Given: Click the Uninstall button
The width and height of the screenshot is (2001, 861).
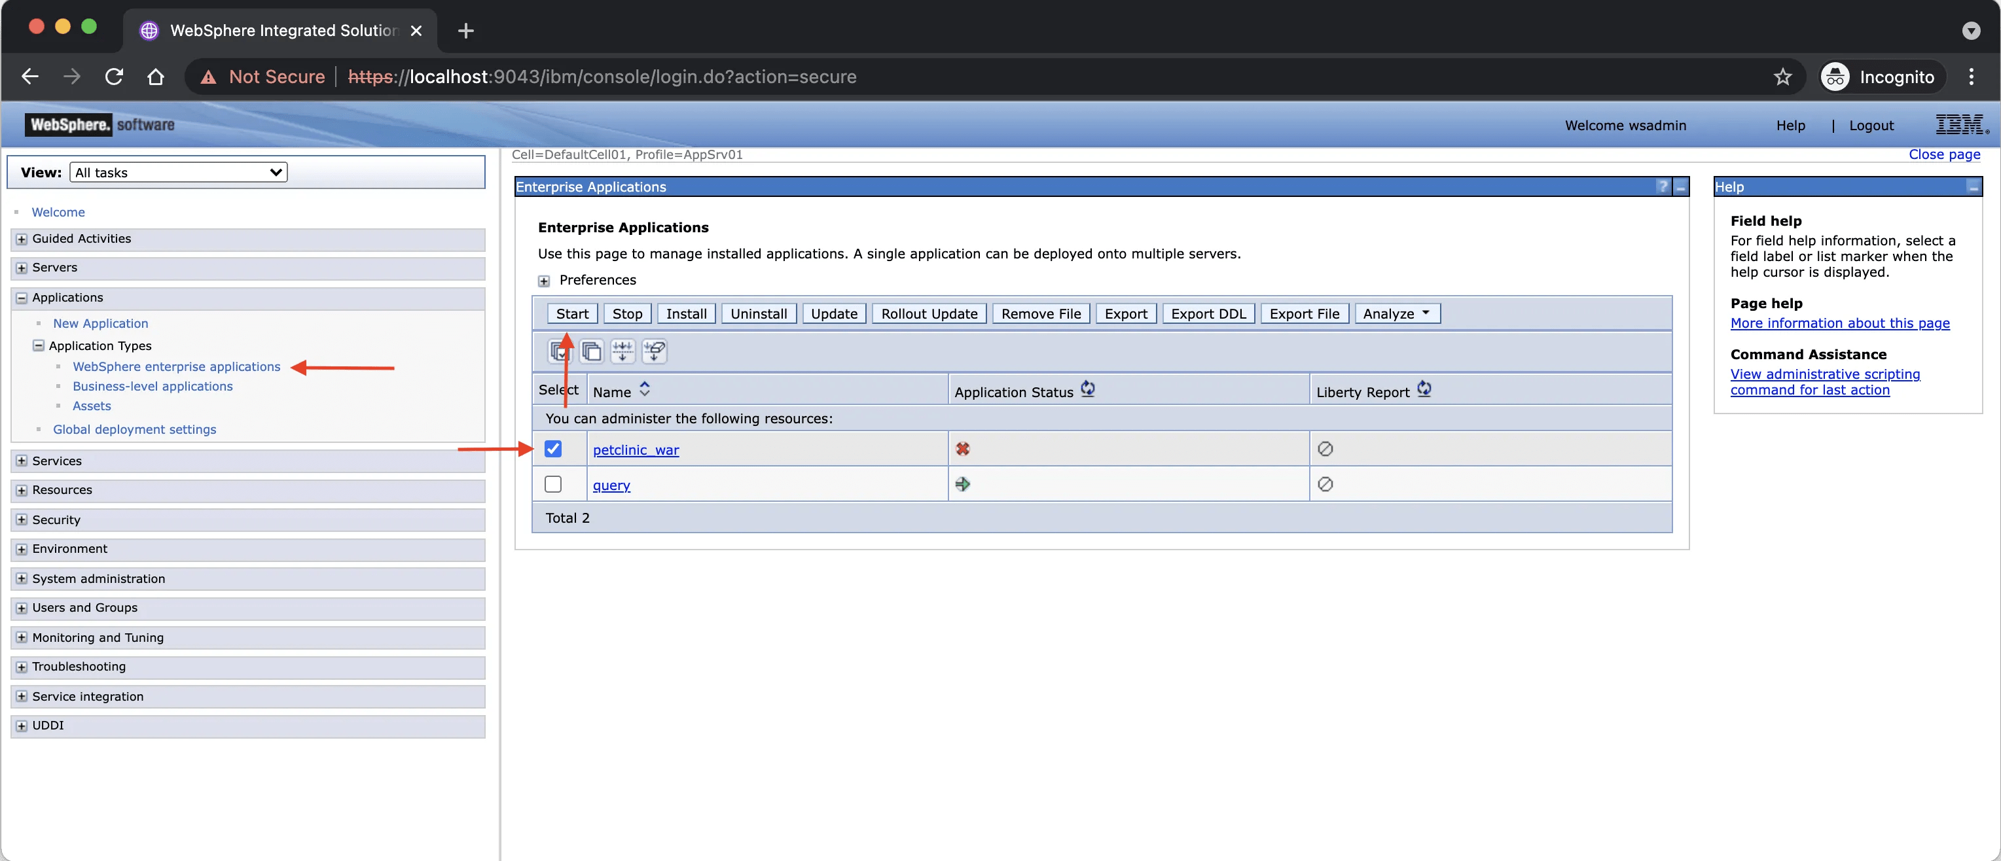Looking at the screenshot, I should [x=759, y=313].
